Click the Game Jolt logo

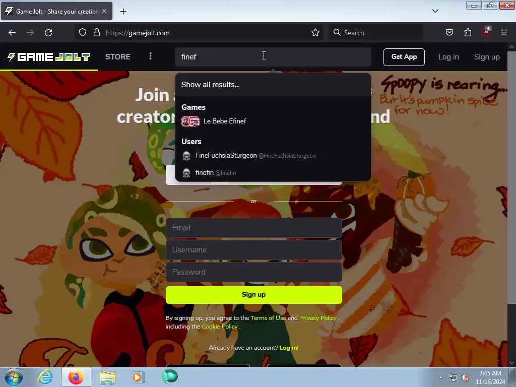[x=49, y=57]
